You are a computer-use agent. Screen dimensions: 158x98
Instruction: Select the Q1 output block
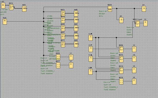(144, 9)
